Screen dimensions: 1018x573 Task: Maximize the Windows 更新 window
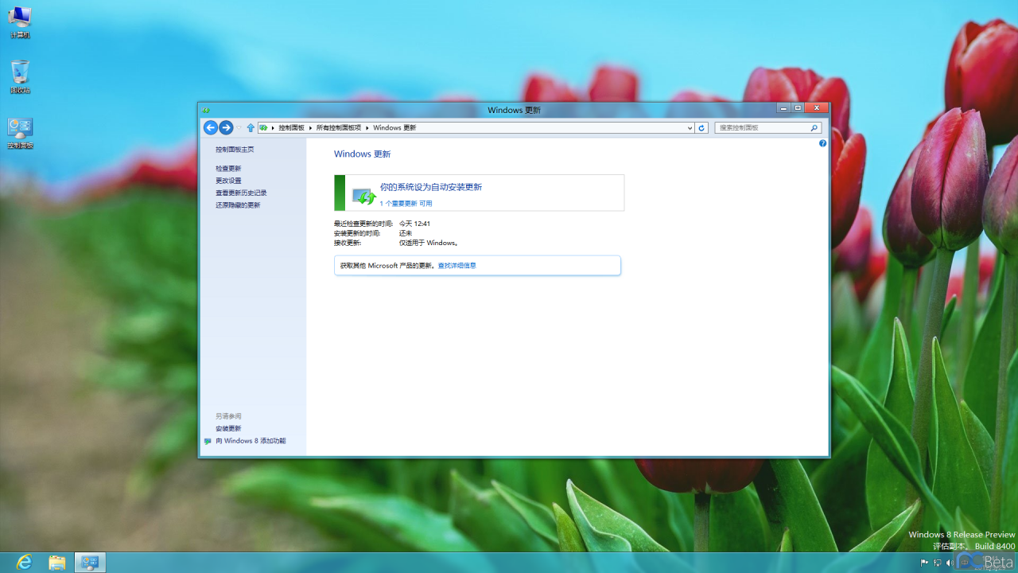point(798,108)
